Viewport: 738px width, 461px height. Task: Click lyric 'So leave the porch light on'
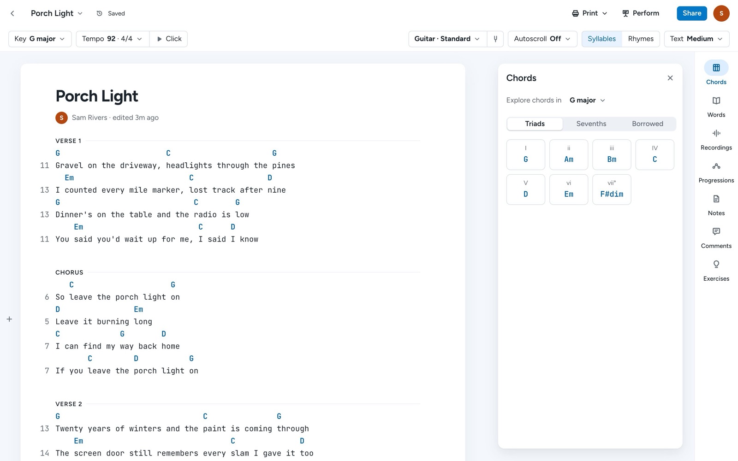click(x=118, y=297)
